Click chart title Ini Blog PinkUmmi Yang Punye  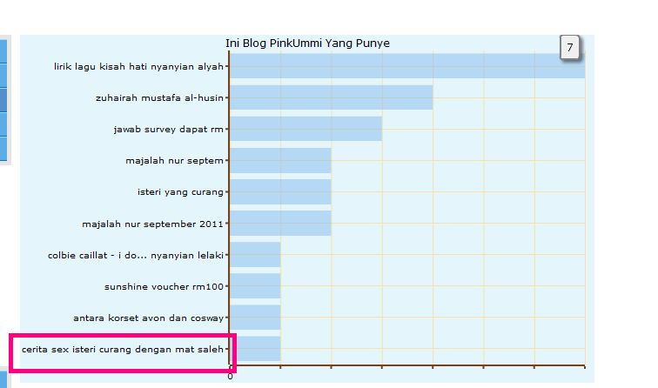[x=307, y=43]
